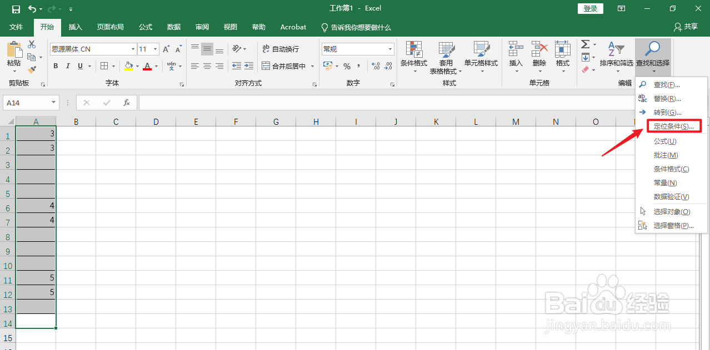Open the number format dropdown 常规
Image resolution: width=710 pixels, height=350 pixels.
point(391,49)
